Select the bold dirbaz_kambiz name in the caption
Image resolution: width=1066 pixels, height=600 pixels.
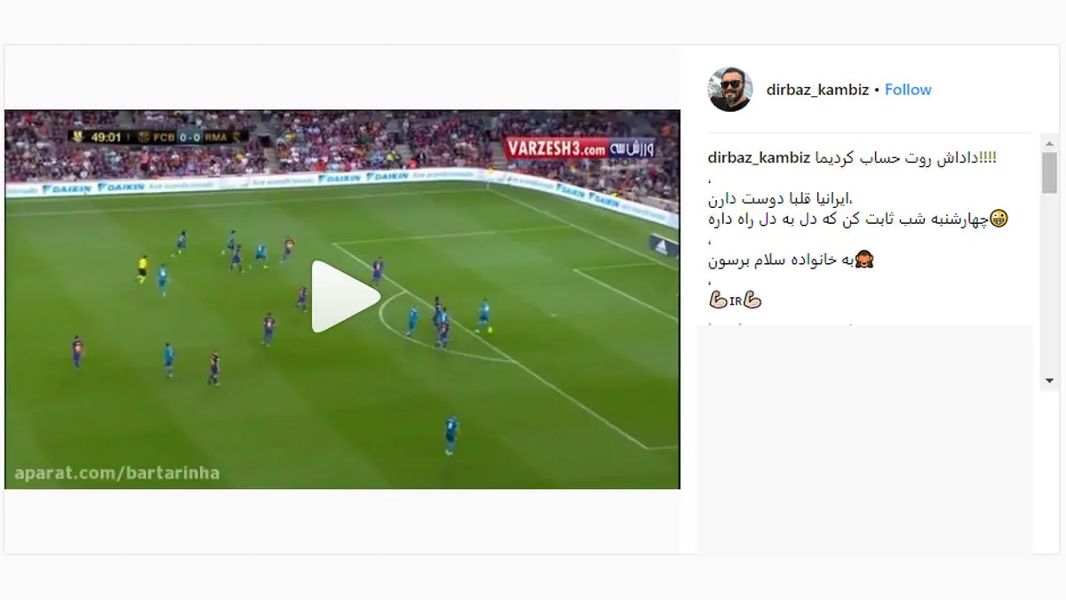(760, 157)
